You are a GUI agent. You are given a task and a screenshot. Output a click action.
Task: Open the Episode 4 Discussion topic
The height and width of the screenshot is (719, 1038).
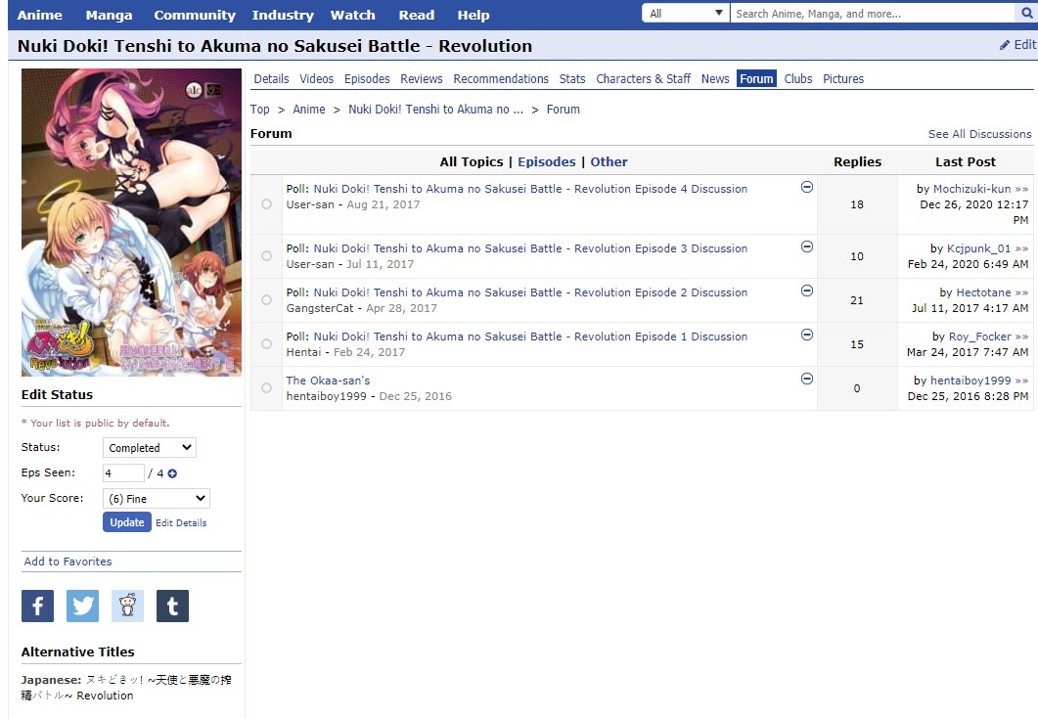pyautogui.click(x=530, y=189)
